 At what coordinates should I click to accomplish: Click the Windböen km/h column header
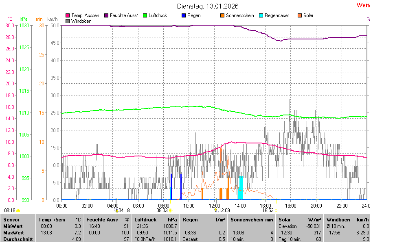[x=347, y=219]
